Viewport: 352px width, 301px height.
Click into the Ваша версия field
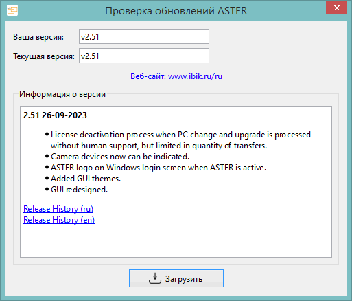[144, 36]
